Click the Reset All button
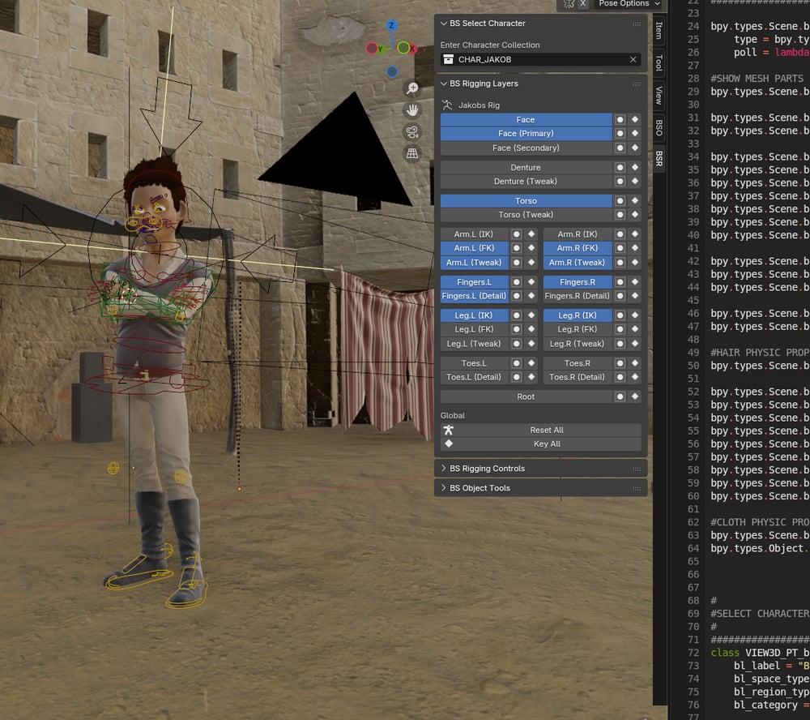Screen dimensions: 810x720 [x=541, y=430]
